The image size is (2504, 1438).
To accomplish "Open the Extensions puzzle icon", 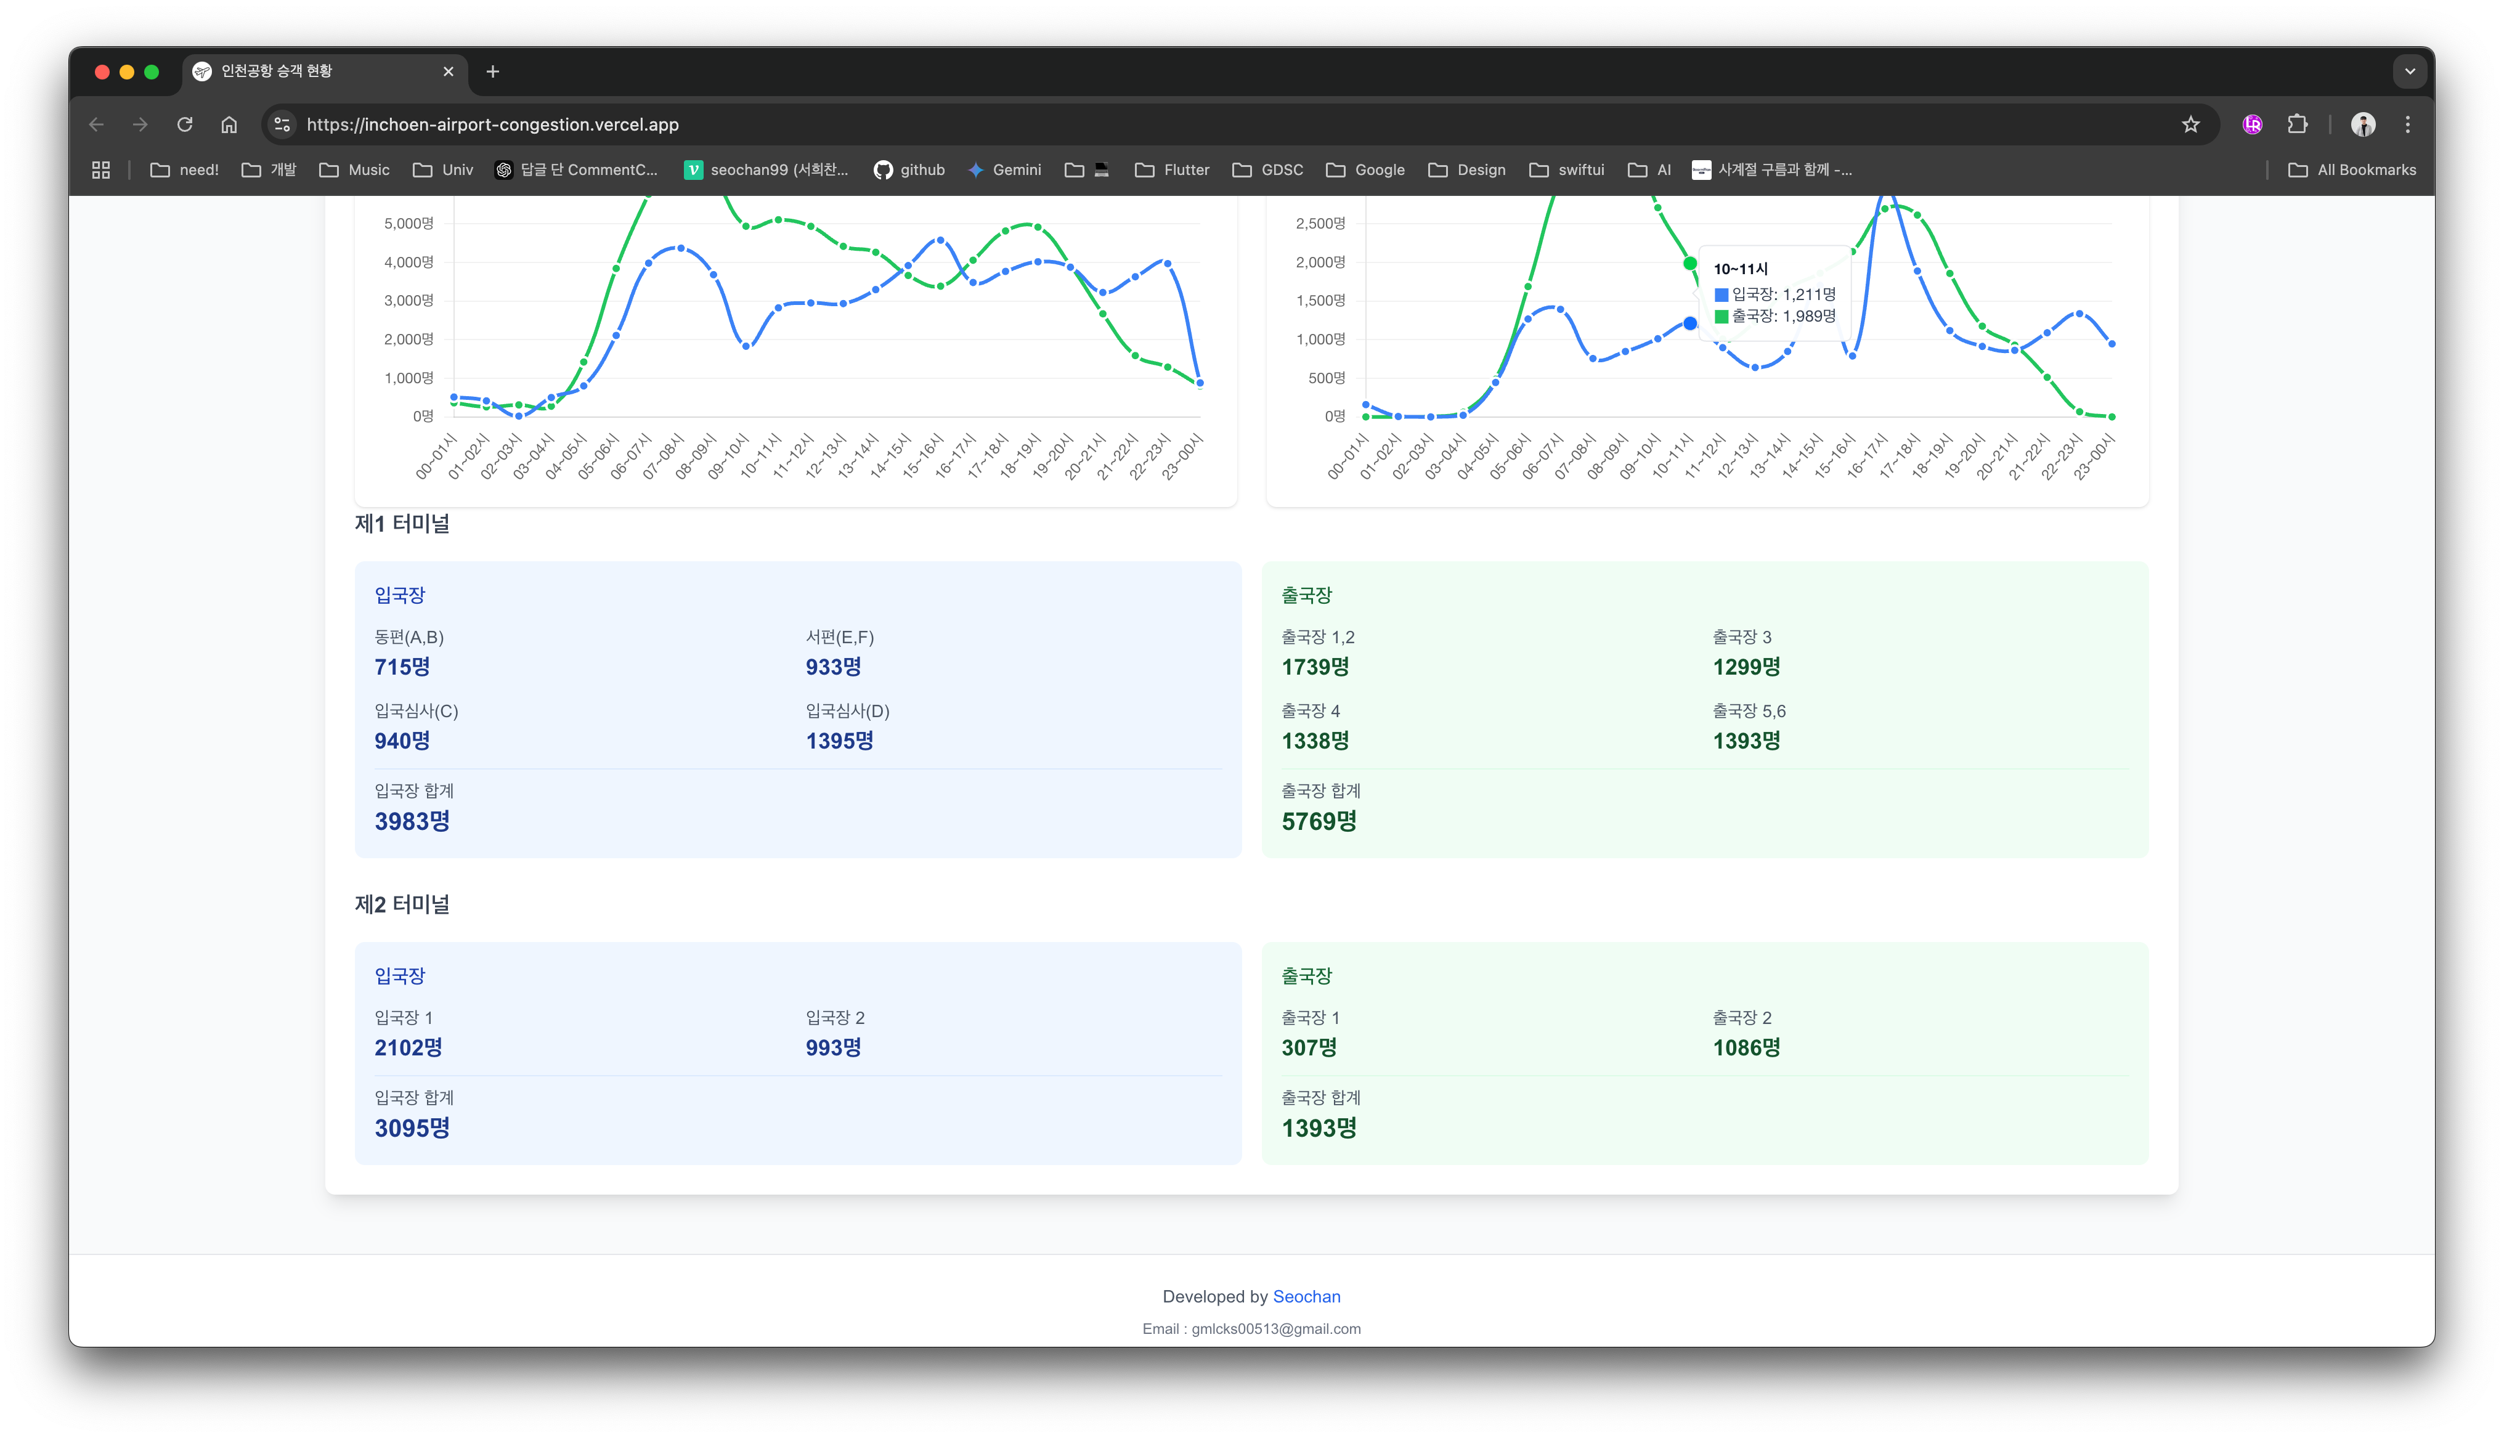I will coord(2298,124).
